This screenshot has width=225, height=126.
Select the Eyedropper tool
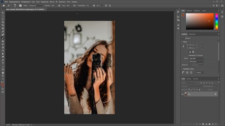click(3, 31)
